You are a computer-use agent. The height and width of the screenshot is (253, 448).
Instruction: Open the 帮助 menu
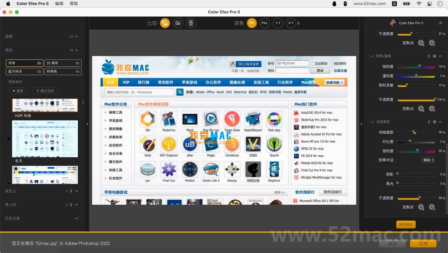[74, 4]
